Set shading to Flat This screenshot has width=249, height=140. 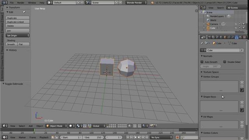pos(23,44)
